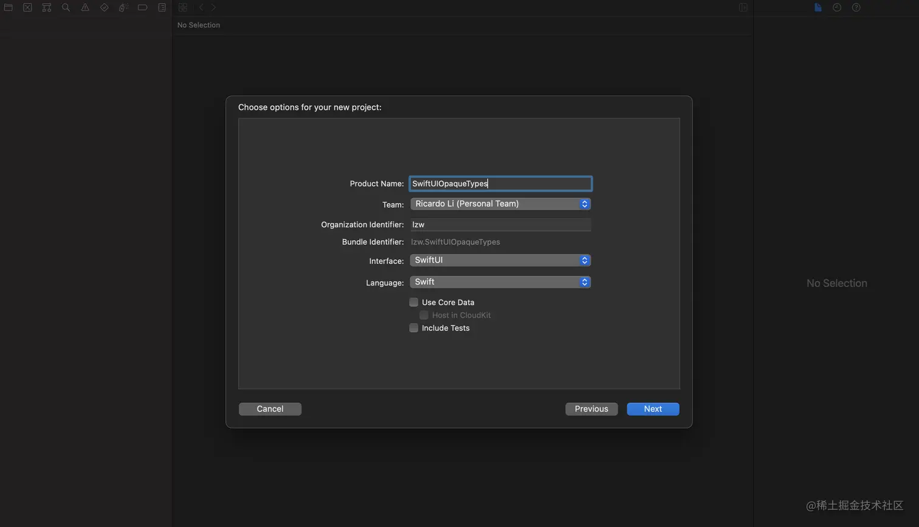The height and width of the screenshot is (527, 919).
Task: Switch to the History inspector tab
Action: click(837, 7)
